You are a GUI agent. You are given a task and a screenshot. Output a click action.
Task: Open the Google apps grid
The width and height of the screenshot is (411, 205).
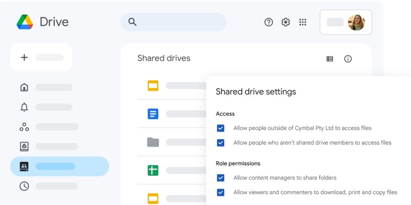pos(303,22)
